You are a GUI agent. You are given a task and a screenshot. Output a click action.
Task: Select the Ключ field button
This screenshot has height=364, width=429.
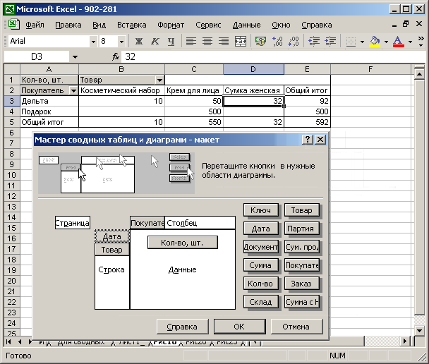point(261,210)
